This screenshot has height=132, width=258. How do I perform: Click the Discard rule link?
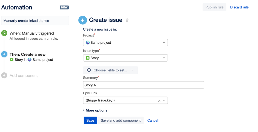239,7
